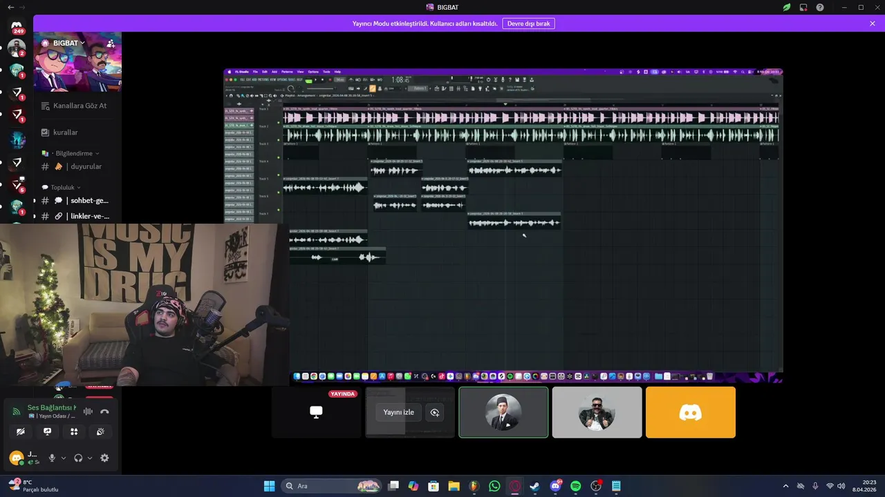Open Discord direct messages home icon
885x497 pixels.
(17, 26)
